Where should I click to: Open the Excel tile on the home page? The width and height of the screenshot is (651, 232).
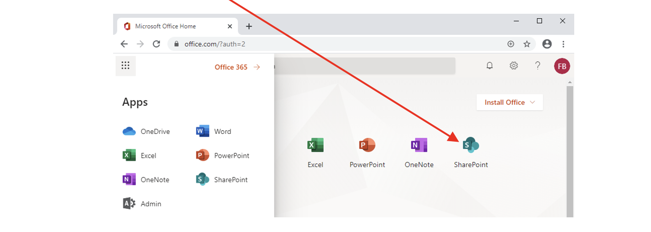coord(315,152)
